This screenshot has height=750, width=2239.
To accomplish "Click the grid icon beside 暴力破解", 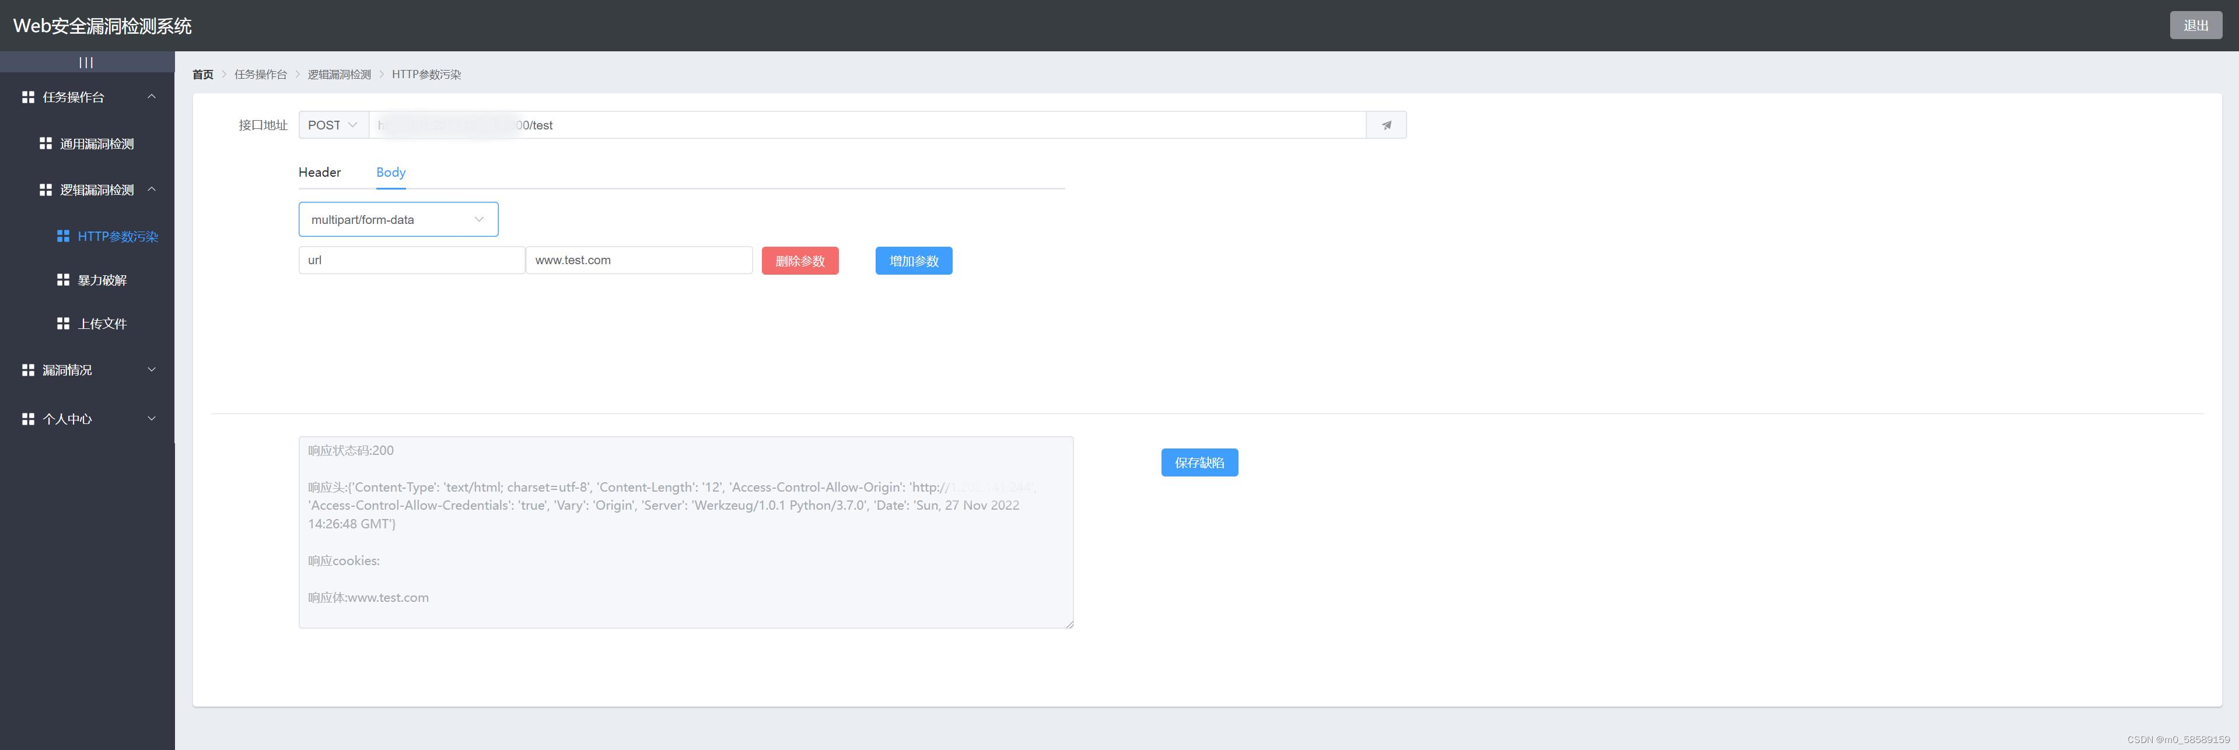I will pos(62,280).
